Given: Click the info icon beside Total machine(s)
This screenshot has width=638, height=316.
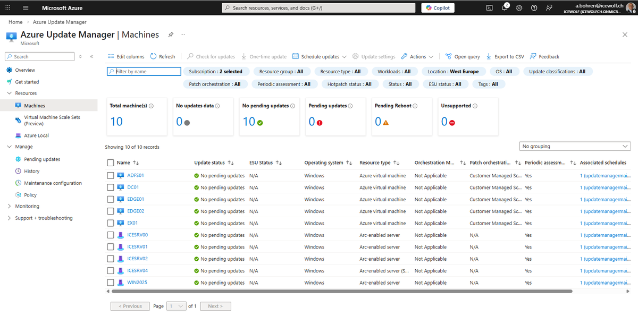Looking at the screenshot, I should 152,106.
